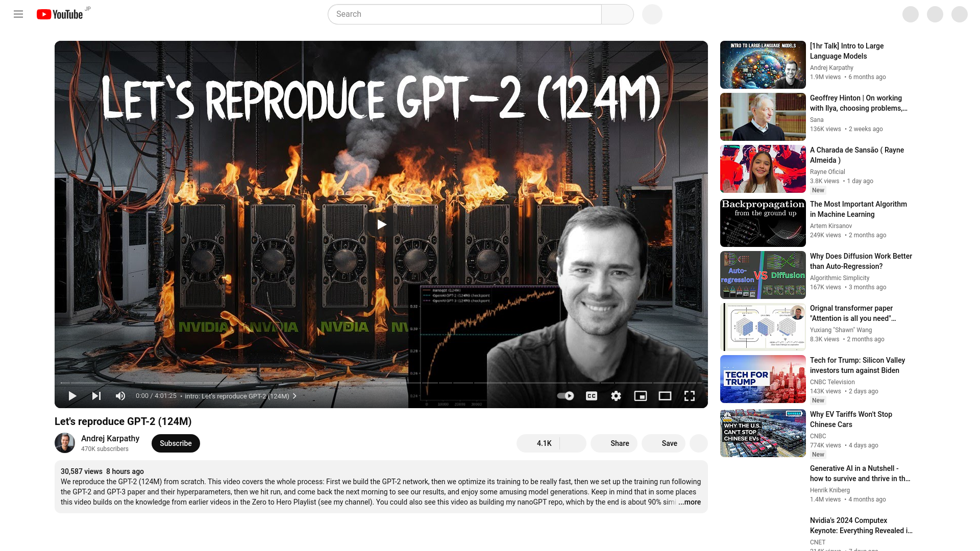The image size is (980, 551).
Task: Click channel name CNBC Television
Action: 832,382
